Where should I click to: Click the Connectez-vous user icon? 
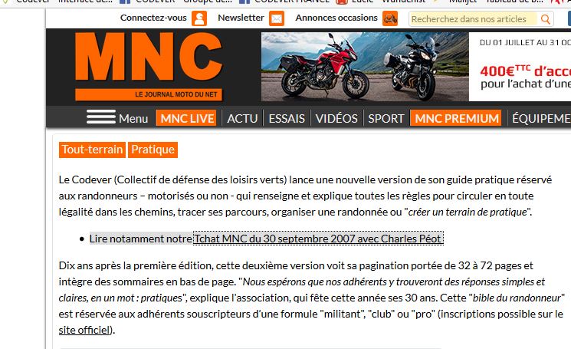[199, 18]
